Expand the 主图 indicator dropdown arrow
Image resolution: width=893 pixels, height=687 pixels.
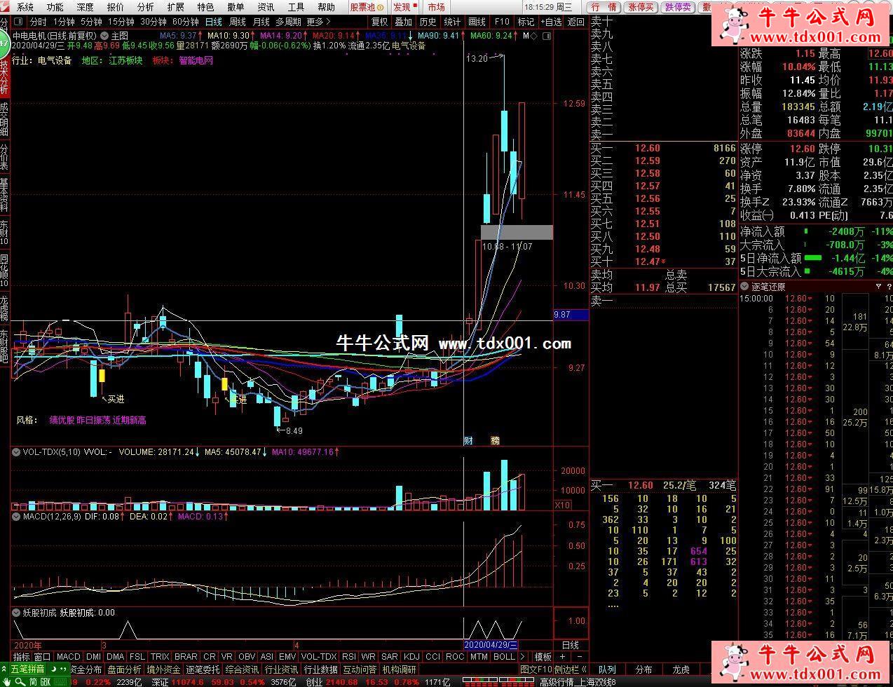[x=104, y=35]
